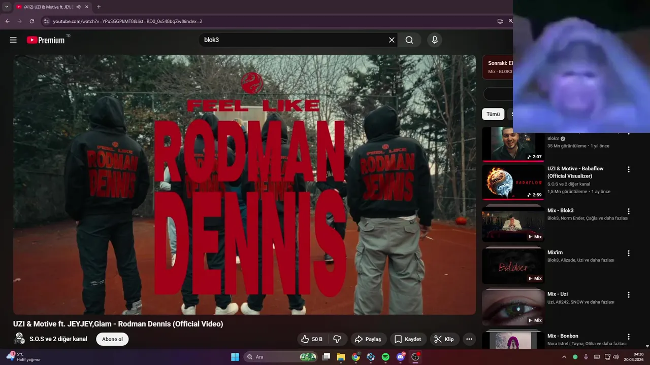The image size is (650, 365).
Task: Open weather widget showing 5°C
Action: pos(24,357)
